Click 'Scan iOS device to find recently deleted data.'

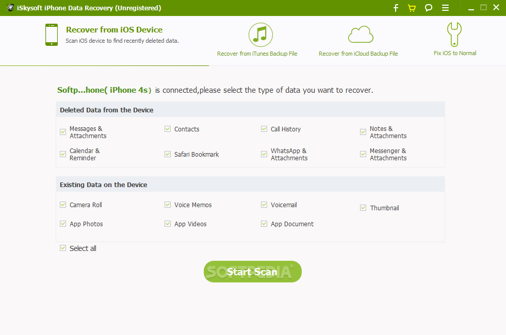(122, 41)
